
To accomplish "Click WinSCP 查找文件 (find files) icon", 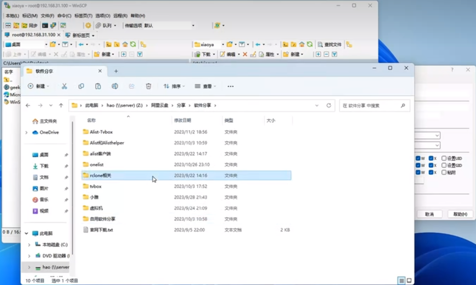I will click(x=330, y=44).
